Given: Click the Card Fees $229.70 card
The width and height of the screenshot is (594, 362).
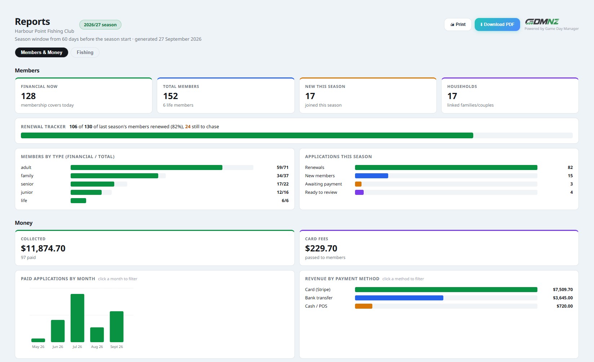Looking at the screenshot, I should (x=439, y=248).
